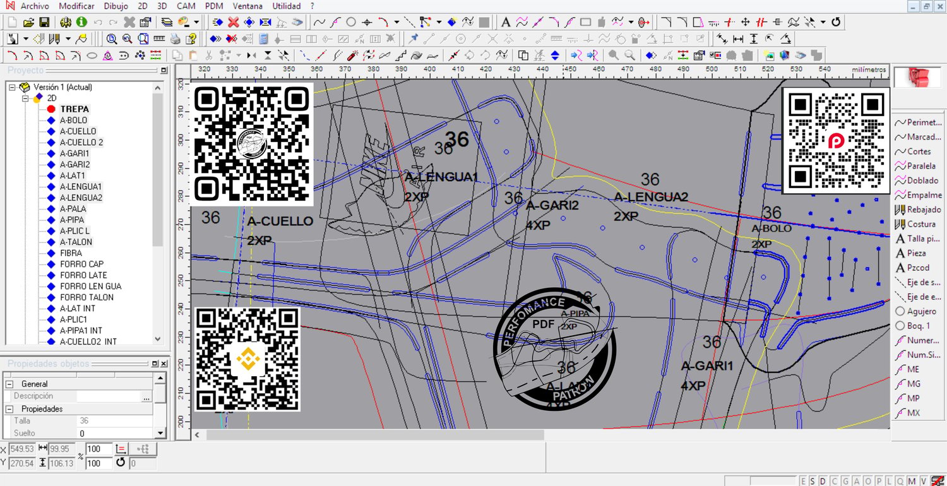Image resolution: width=947 pixels, height=486 pixels.
Task: Open the color palette dropdown arrow
Action: [196, 22]
